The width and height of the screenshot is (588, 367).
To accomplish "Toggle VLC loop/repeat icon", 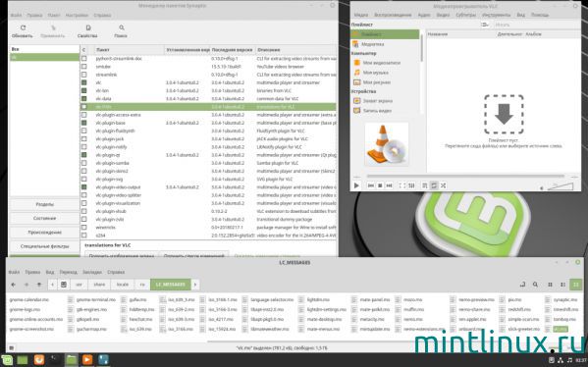I will click(434, 185).
